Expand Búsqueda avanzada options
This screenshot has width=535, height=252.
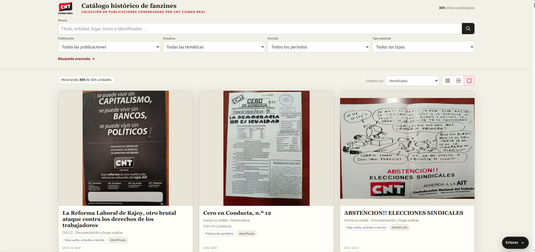(x=76, y=59)
